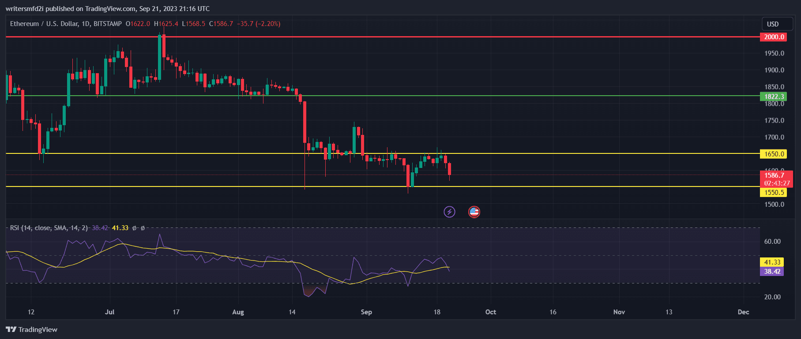The image size is (801, 339).
Task: Select the yellow 1550.5 price label
Action: (x=774, y=193)
